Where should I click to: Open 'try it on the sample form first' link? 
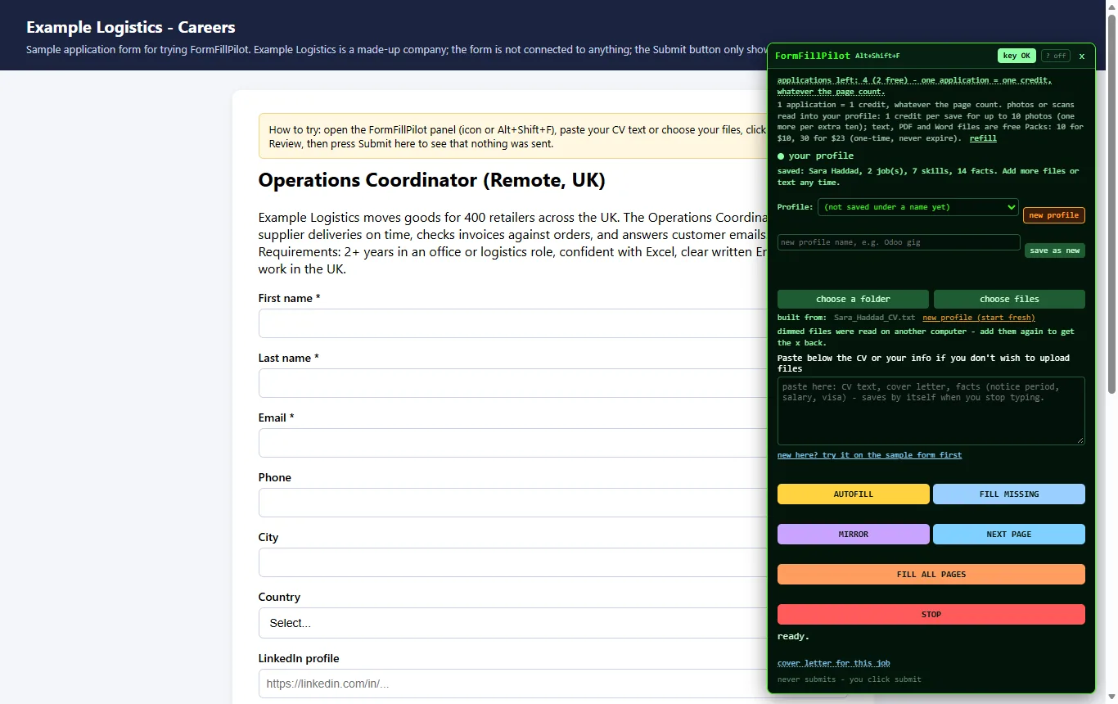tap(869, 455)
